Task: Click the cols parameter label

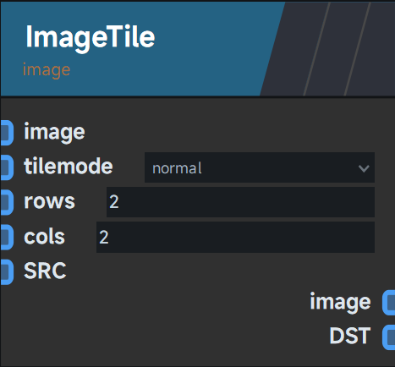Action: pyautogui.click(x=45, y=237)
